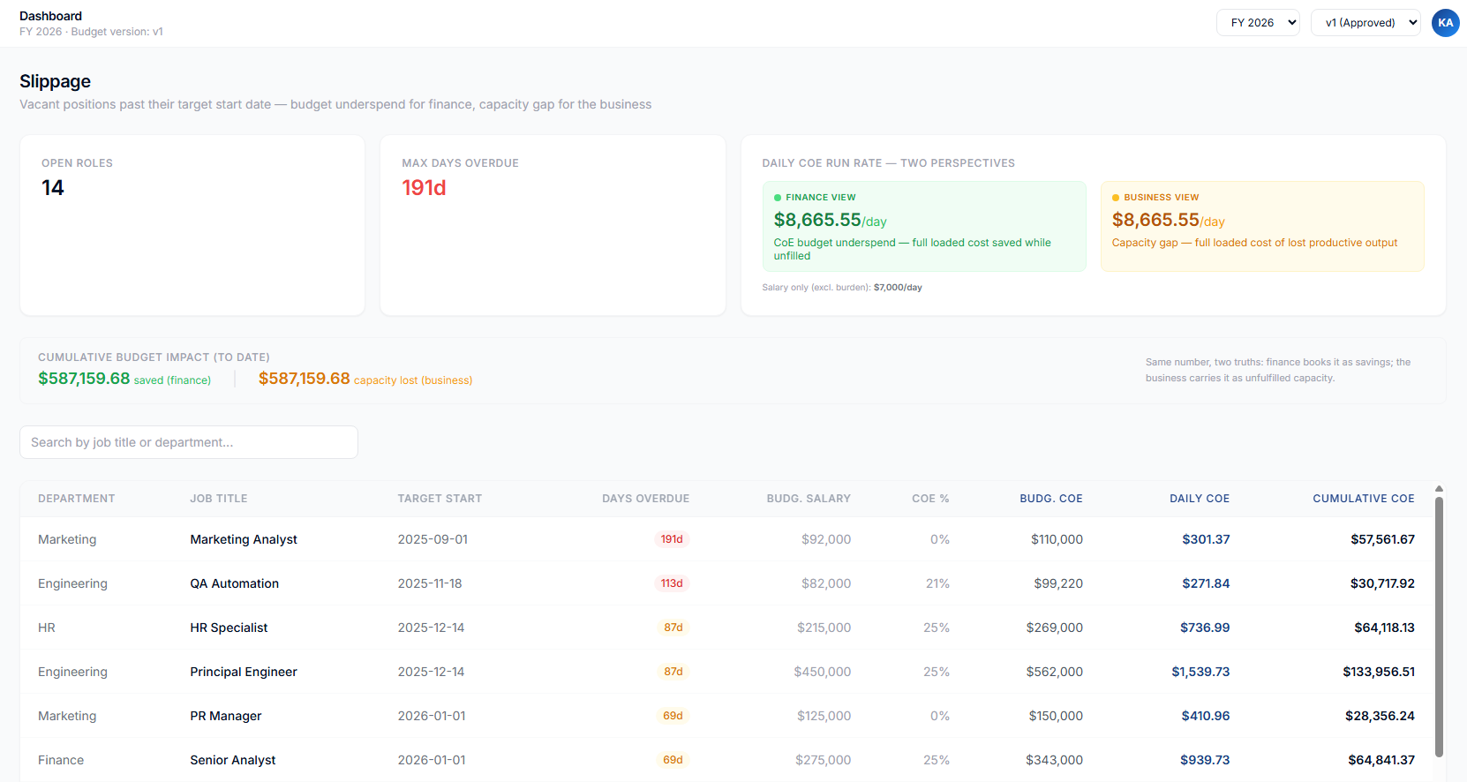Sort by Days Overdue column header
The height and width of the screenshot is (782, 1467).
(645, 499)
